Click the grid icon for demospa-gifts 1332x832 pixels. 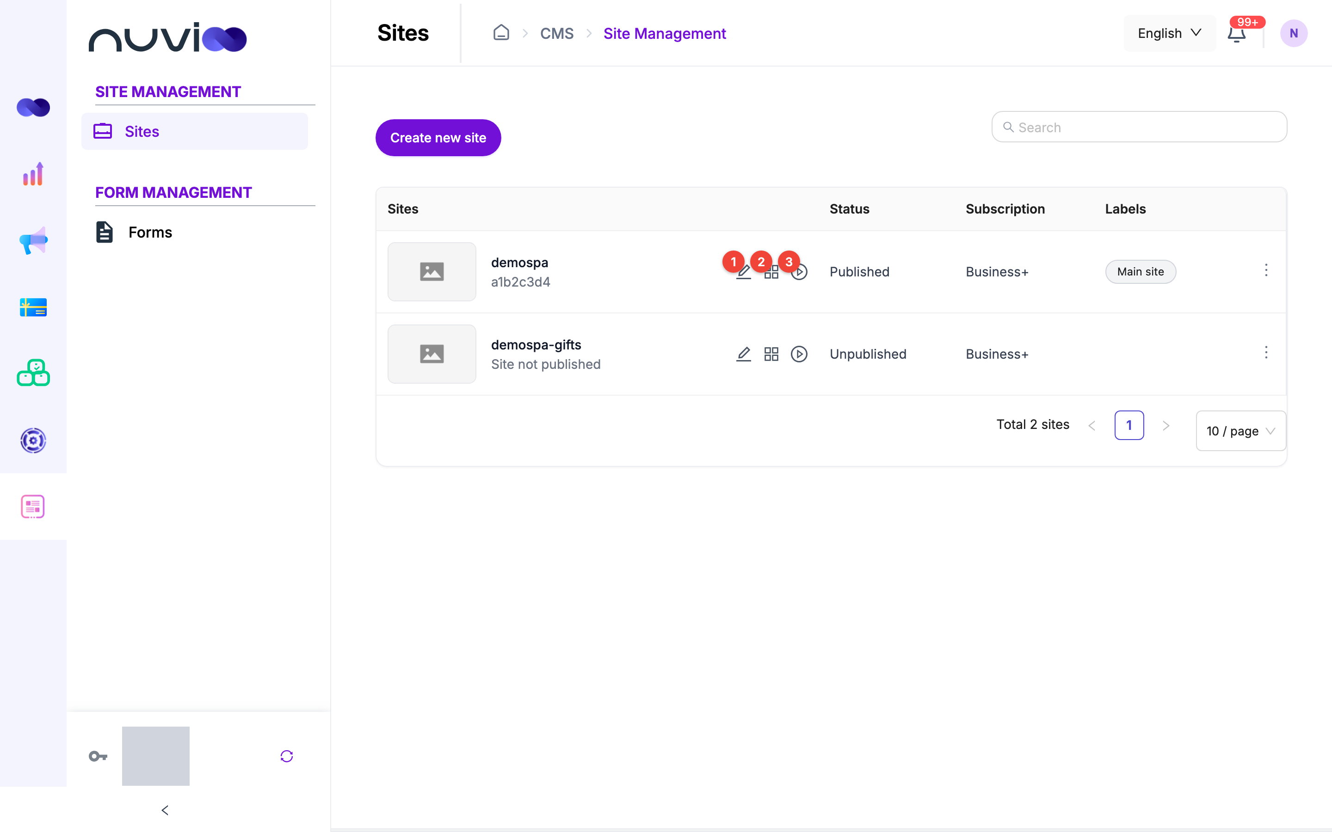tap(771, 354)
